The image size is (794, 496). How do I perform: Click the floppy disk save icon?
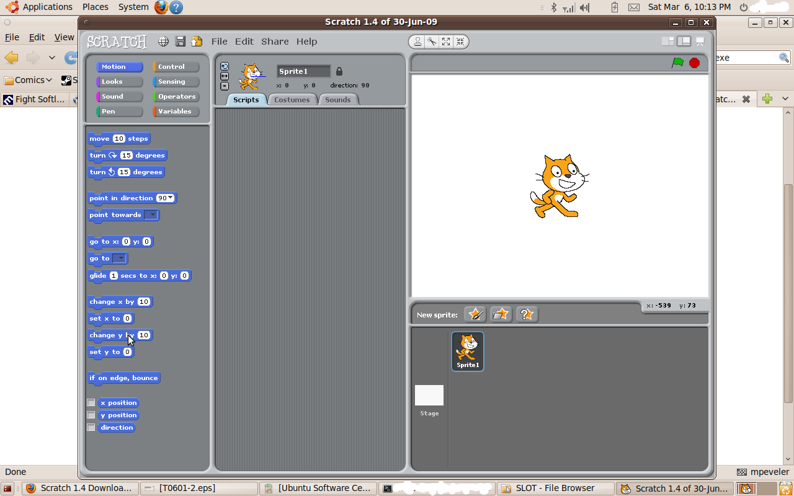coord(181,42)
